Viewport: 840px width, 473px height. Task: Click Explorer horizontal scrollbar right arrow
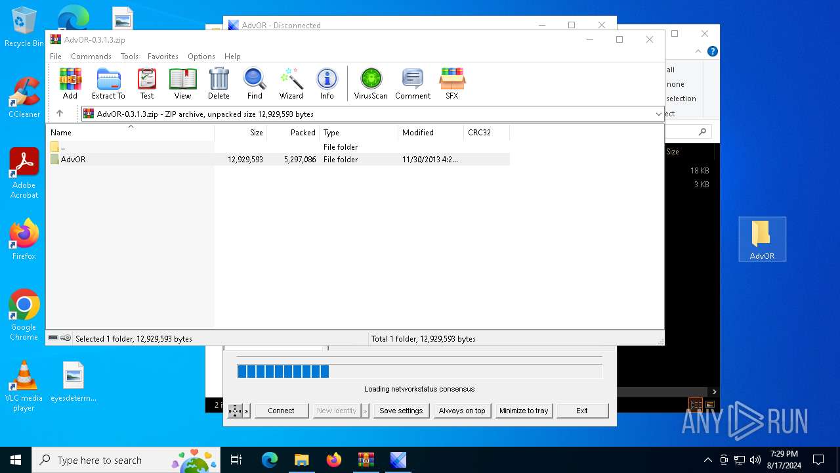[714, 392]
